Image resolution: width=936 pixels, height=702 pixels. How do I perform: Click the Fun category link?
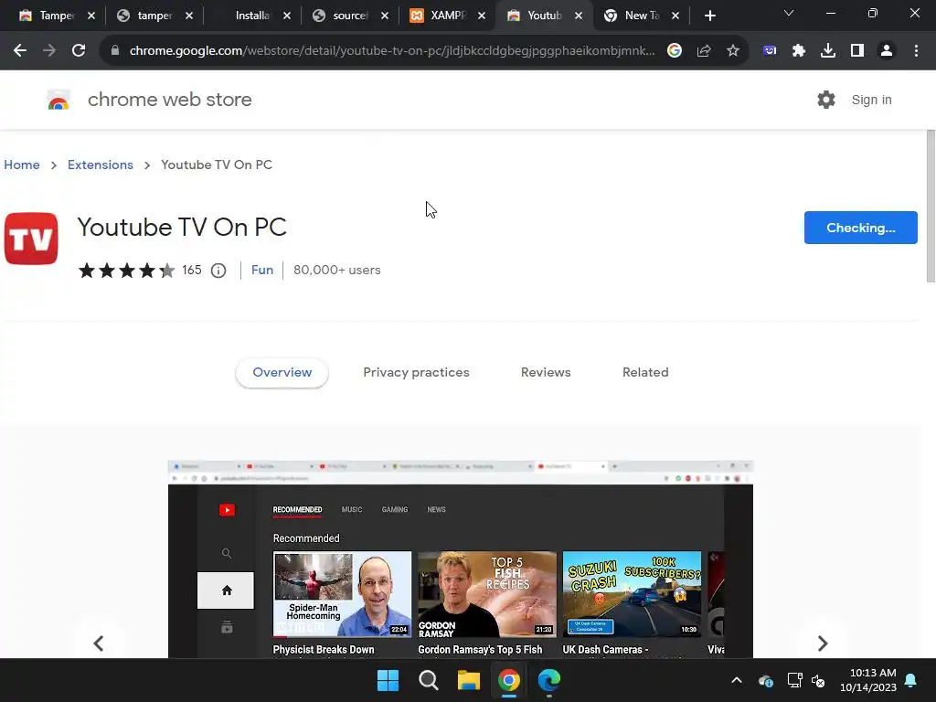click(x=262, y=270)
